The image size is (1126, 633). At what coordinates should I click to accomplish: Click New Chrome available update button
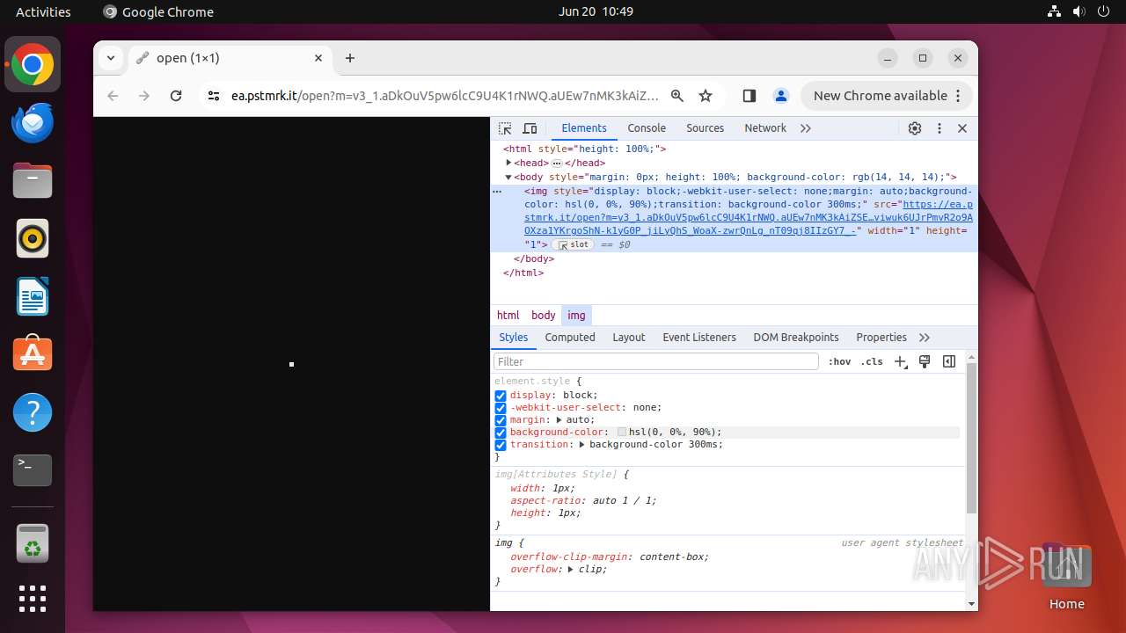886,96
